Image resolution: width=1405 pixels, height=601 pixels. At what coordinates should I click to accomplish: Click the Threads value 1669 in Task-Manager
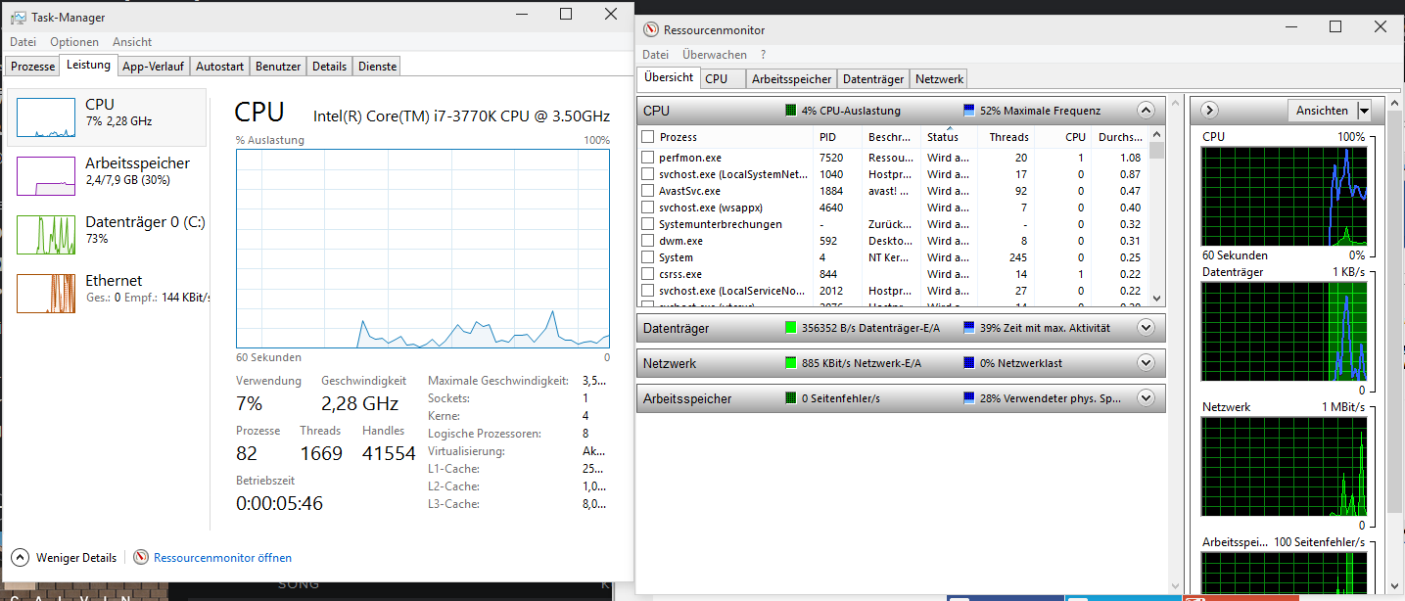point(321,453)
